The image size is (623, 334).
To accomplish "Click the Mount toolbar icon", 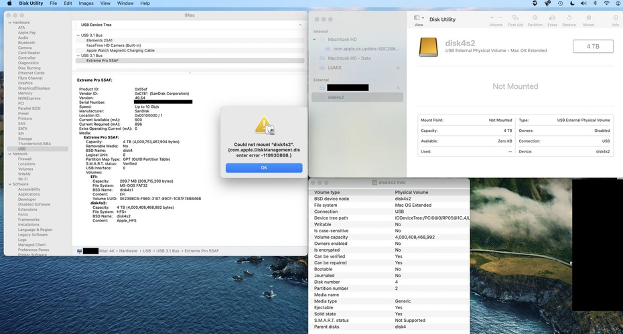I will pyautogui.click(x=589, y=18).
